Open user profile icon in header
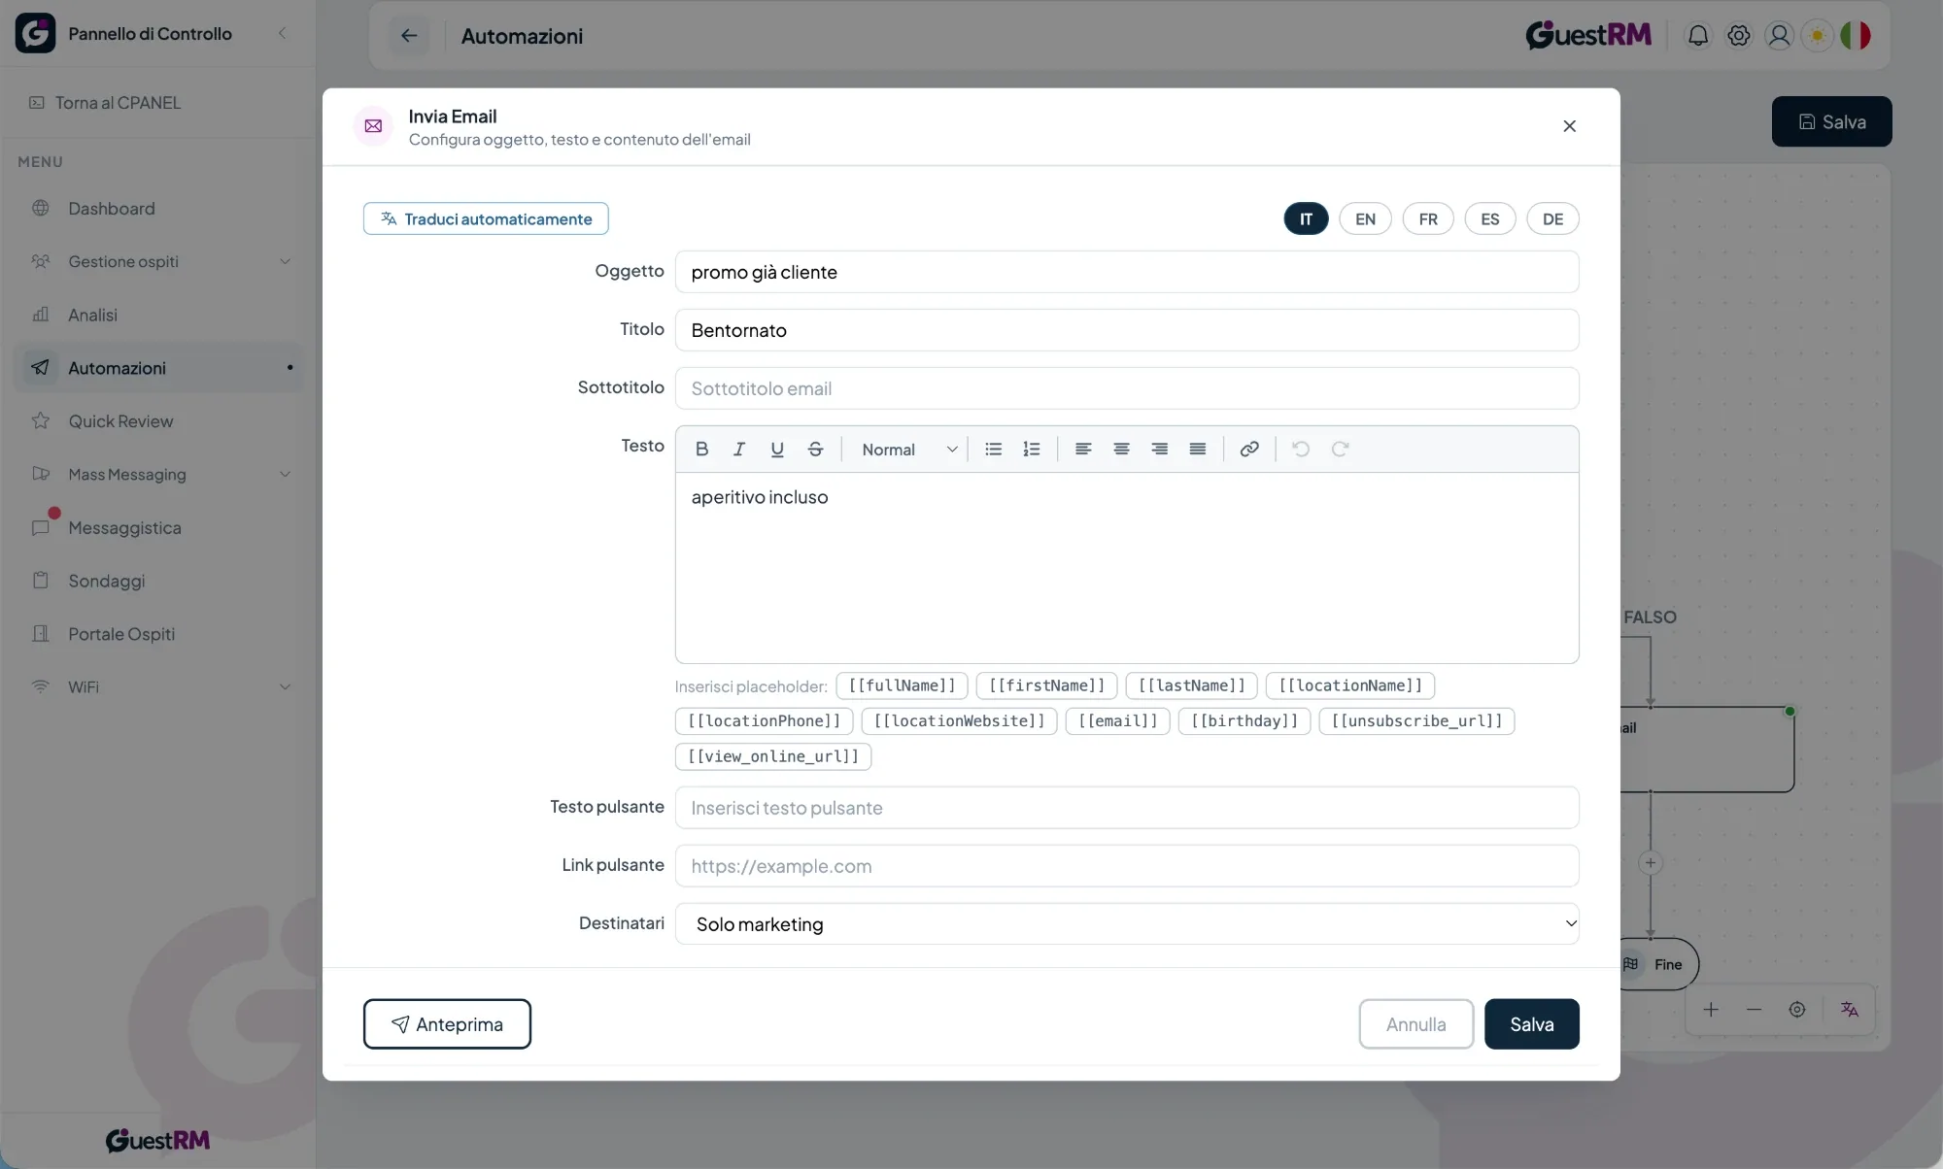This screenshot has height=1169, width=1943. (x=1779, y=36)
